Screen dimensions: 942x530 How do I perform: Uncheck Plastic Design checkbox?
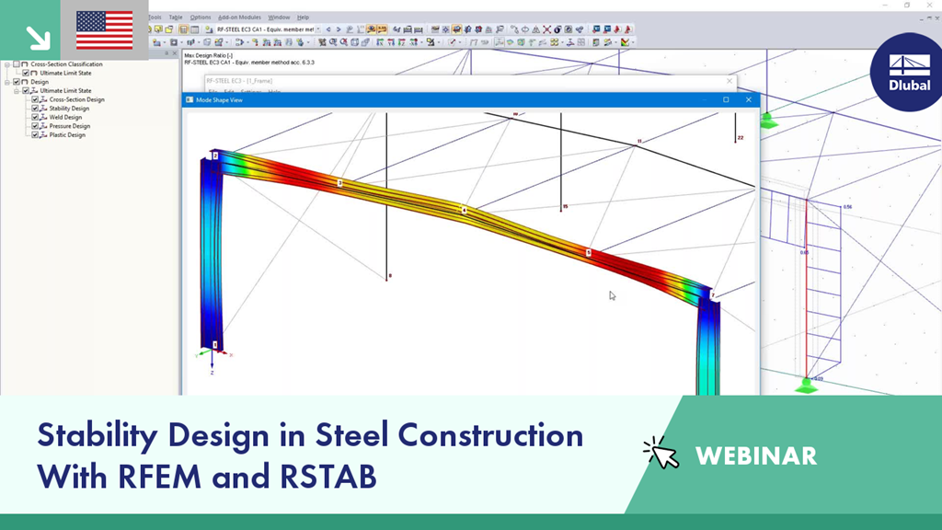coord(35,135)
